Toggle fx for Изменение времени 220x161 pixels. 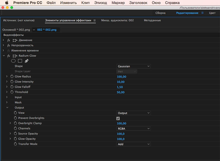point(9,51)
